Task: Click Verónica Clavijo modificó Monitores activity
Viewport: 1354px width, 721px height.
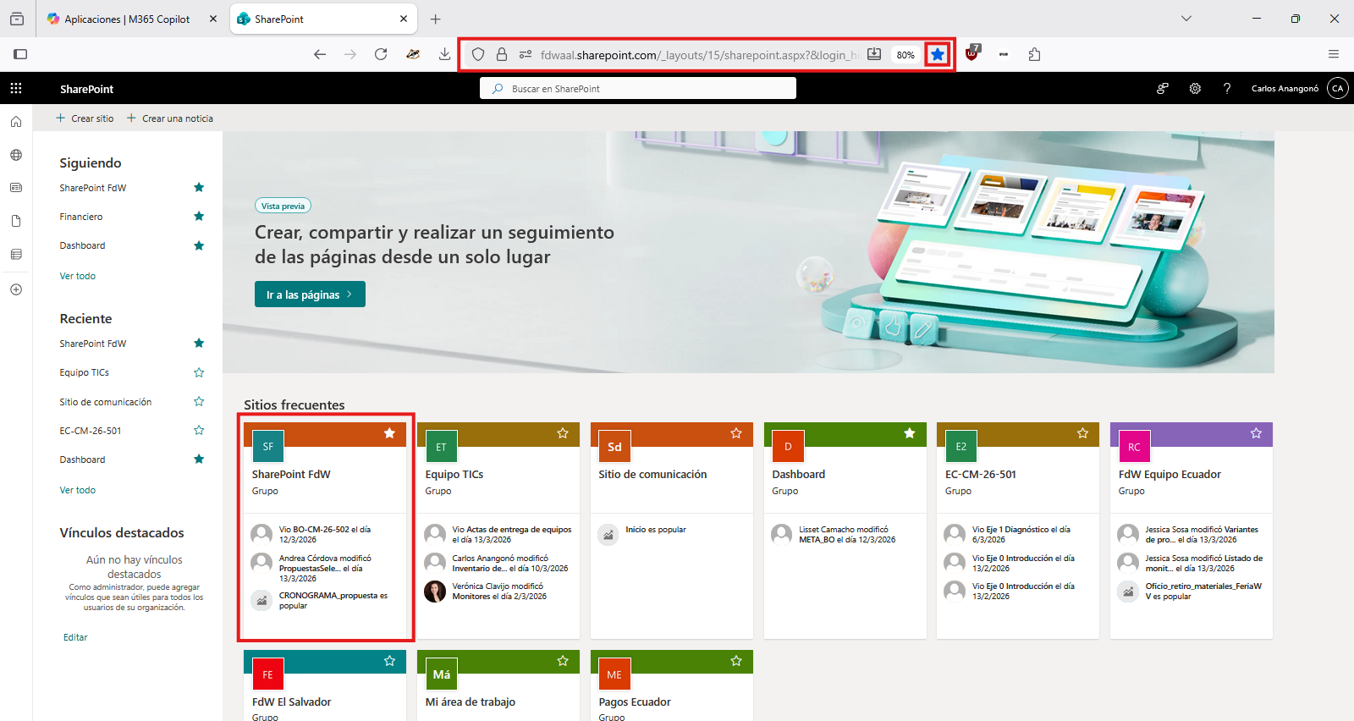Action: tap(499, 592)
